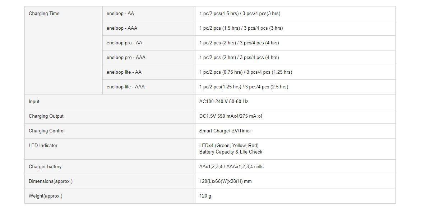Select the Smart Charge/-ΔV/Timer text
Screen dimensions: 421x209
coord(225,131)
